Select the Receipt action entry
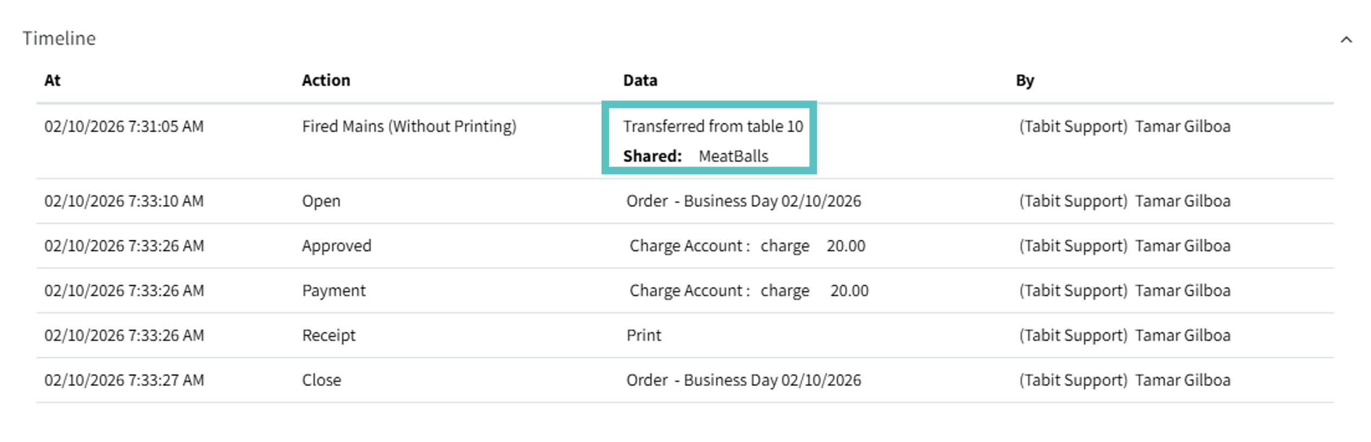The height and width of the screenshot is (442, 1371). pos(328,335)
